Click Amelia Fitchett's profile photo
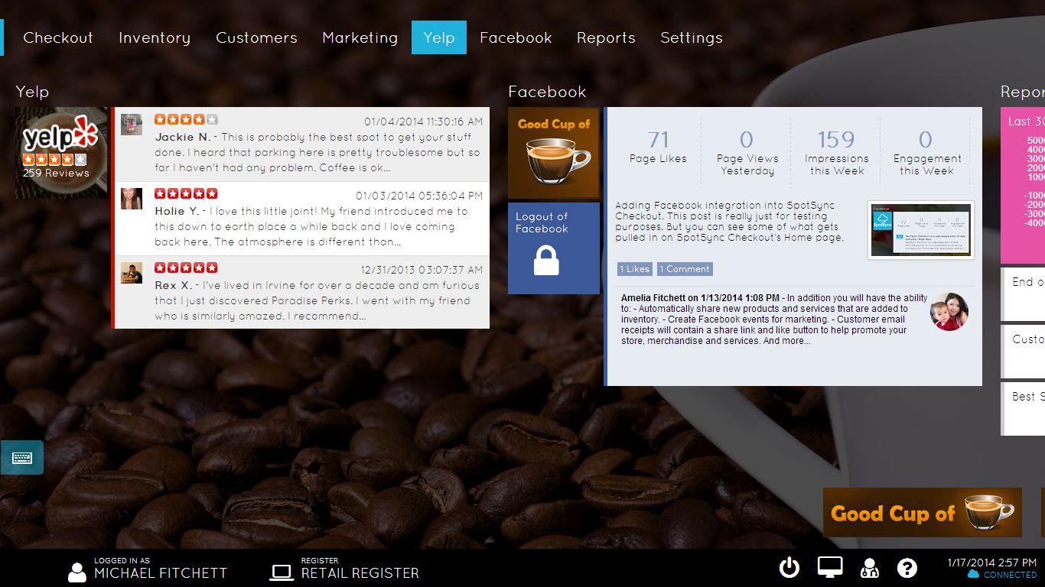Viewport: 1045px width, 587px height. (x=949, y=312)
